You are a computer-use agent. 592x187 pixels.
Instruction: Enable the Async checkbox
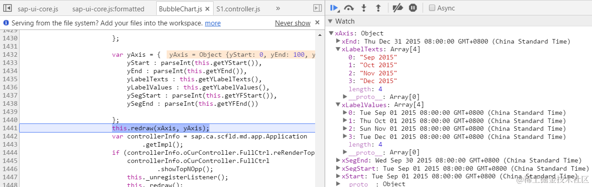[x=432, y=8]
